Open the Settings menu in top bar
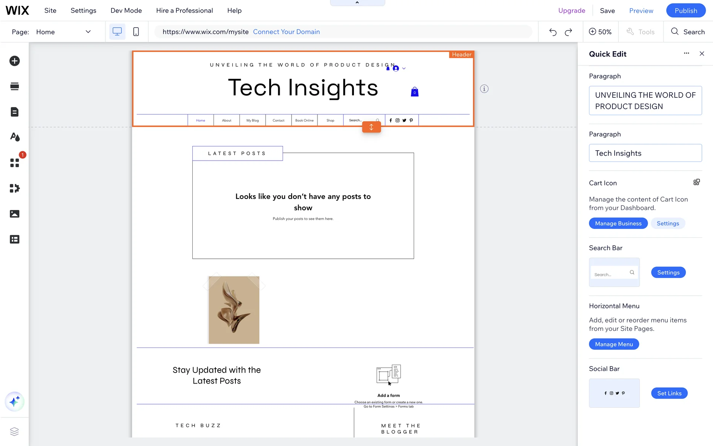This screenshot has width=713, height=446. pos(83,10)
